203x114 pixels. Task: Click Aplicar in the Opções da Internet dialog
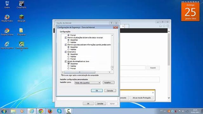(x=112, y=104)
